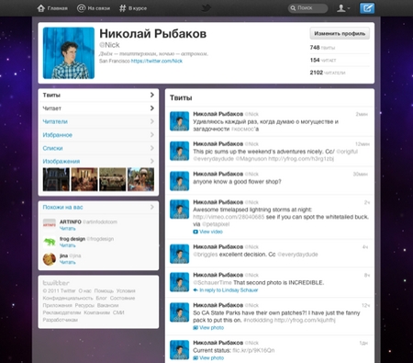413x363 pixels.
Task: Follow ARTINFO via its Читать link
Action: [x=67, y=229]
